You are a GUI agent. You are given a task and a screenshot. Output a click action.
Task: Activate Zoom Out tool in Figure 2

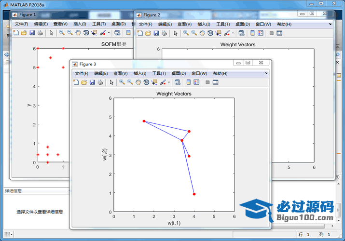[194, 33]
